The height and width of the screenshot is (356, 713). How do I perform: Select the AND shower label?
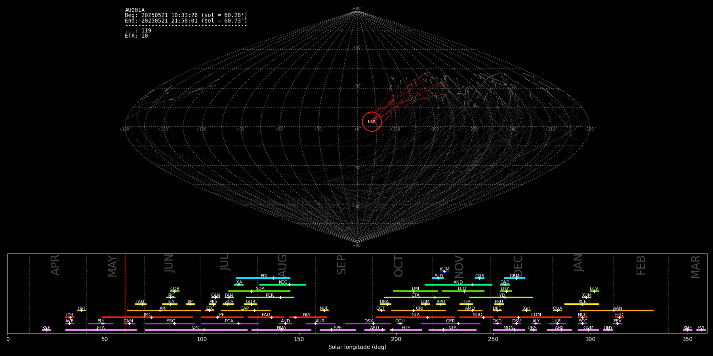[x=458, y=282]
